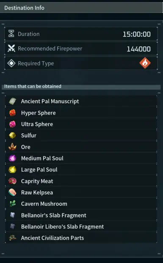Screen dimensions: 163x263
Task: Click the Ore item icon
Action: coord(12,147)
